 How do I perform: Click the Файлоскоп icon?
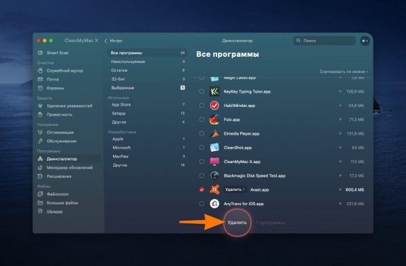[x=40, y=194]
